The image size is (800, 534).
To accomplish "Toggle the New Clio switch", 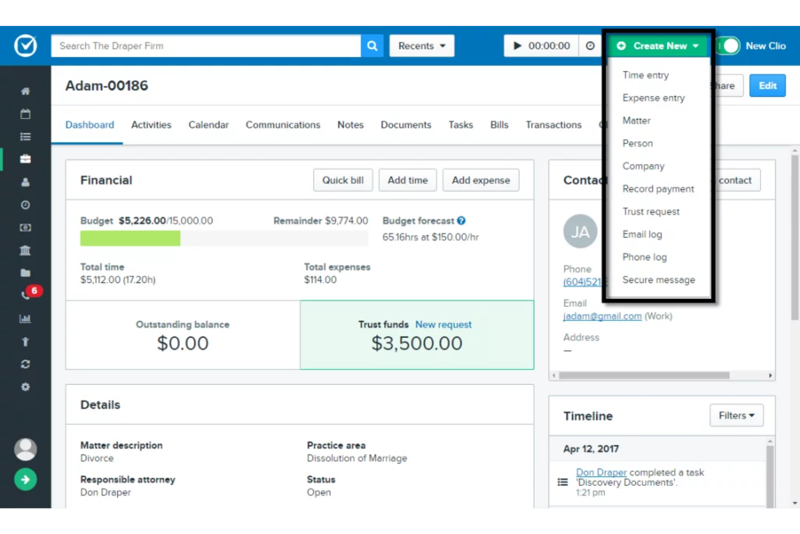I will click(729, 45).
